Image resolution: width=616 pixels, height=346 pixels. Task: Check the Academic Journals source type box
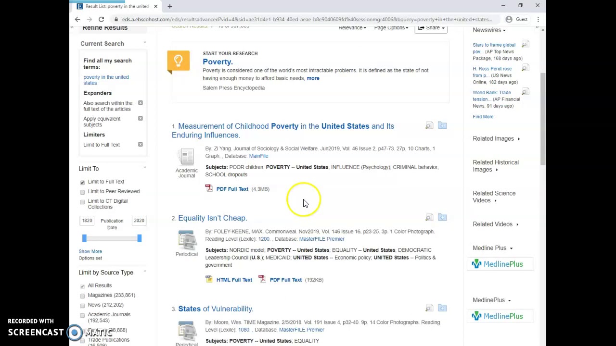82,315
